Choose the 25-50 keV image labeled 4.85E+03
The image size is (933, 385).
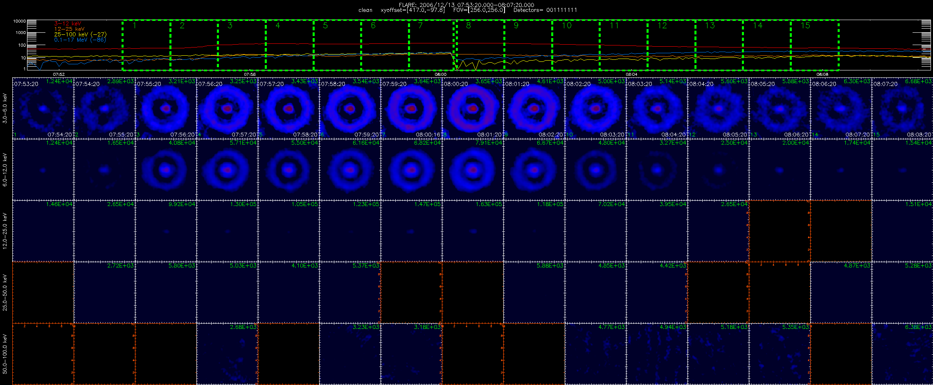pyautogui.click(x=595, y=292)
